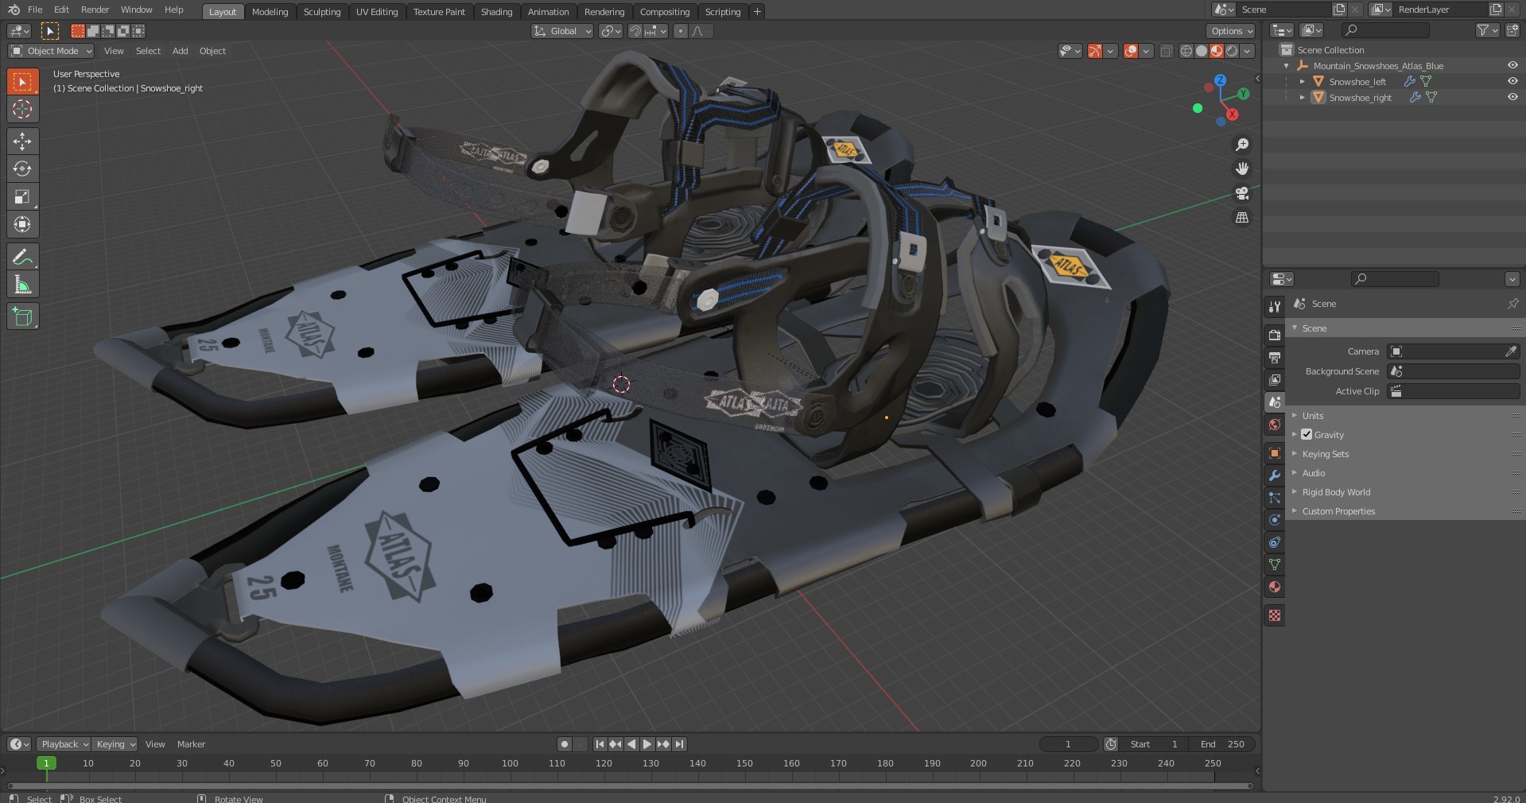
Task: Expand Snowshoe_left tree item
Action: 1303,81
